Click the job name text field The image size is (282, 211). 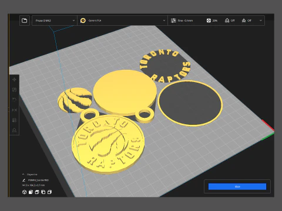(38, 180)
